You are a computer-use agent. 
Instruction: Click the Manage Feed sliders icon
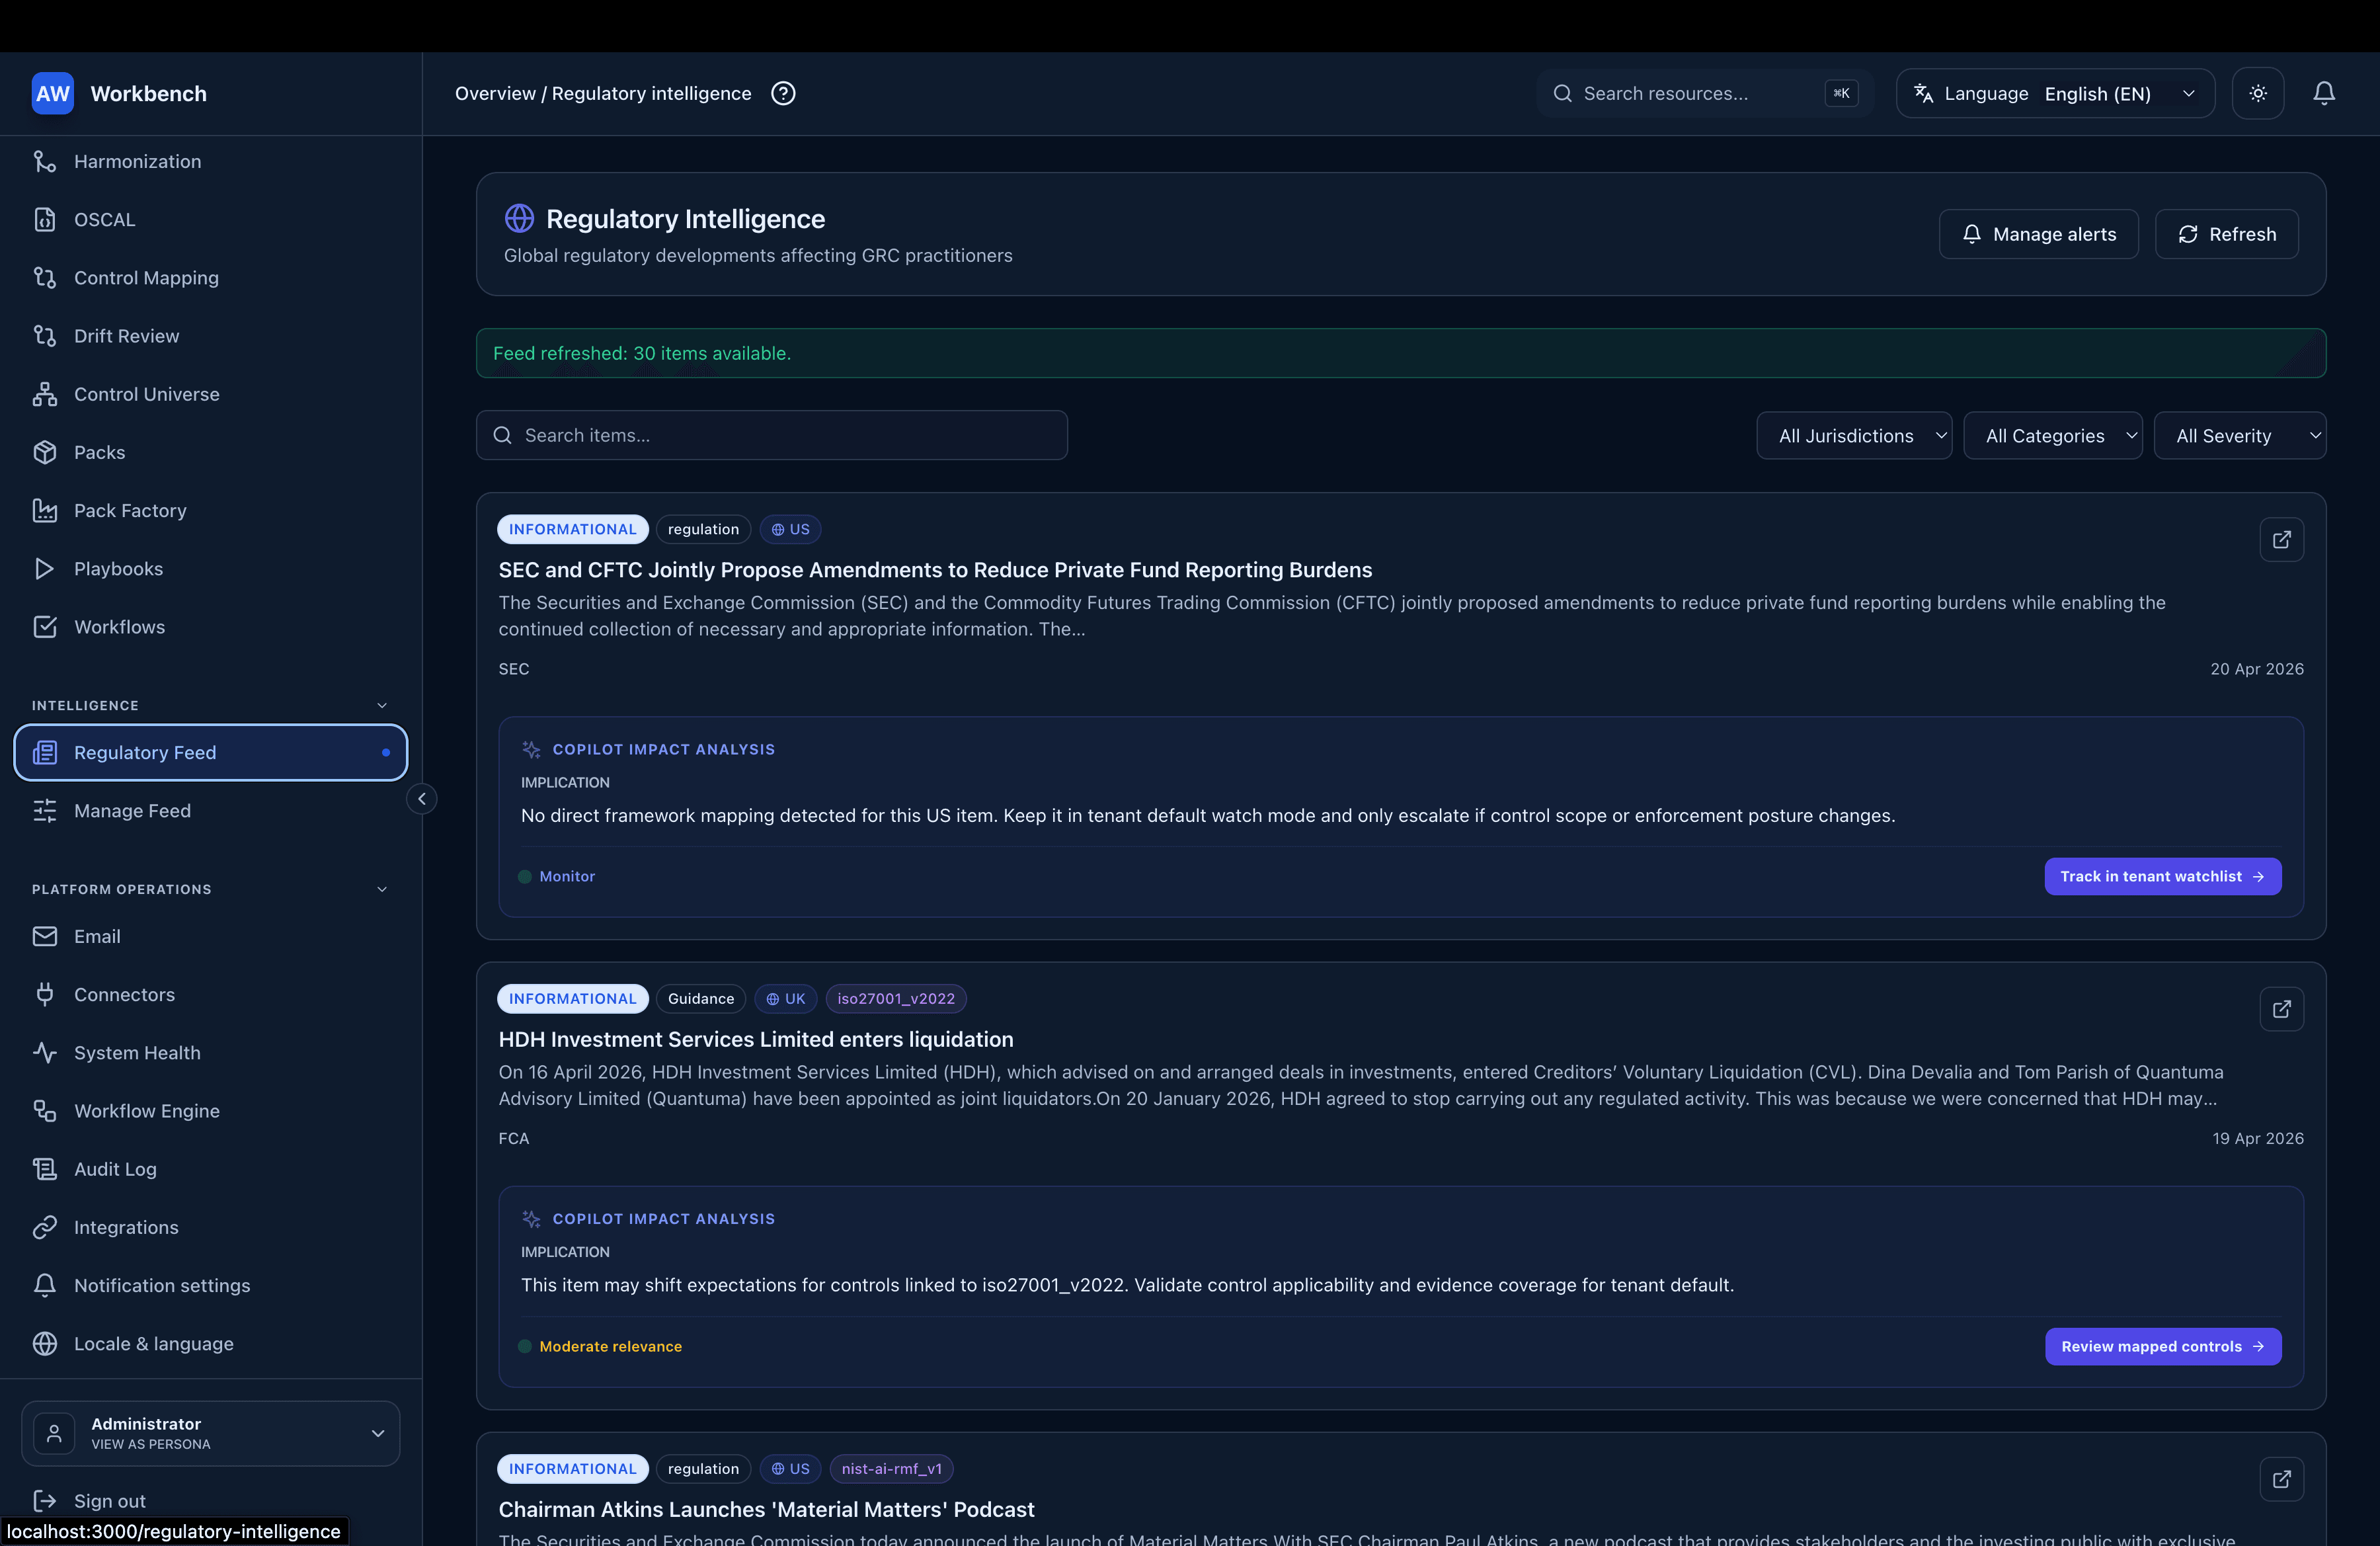click(44, 810)
